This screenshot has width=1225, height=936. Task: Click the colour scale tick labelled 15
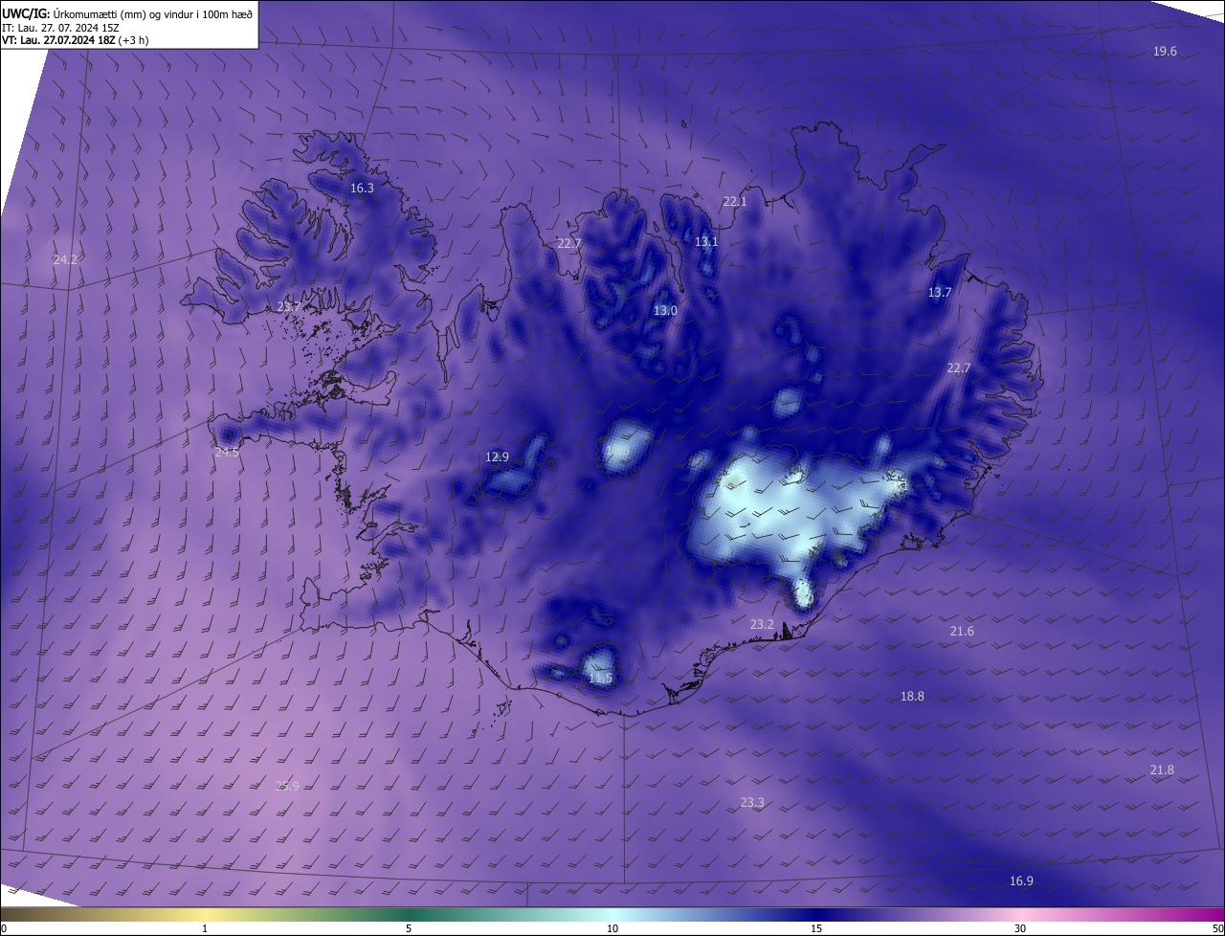click(x=816, y=928)
